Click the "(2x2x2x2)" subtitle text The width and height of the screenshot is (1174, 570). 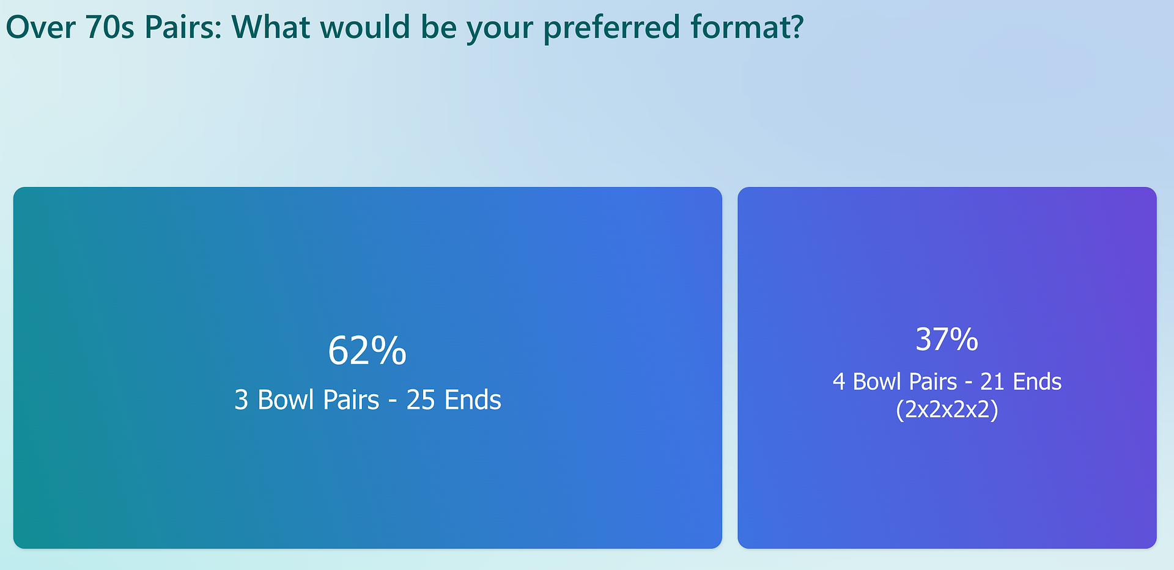pos(947,409)
